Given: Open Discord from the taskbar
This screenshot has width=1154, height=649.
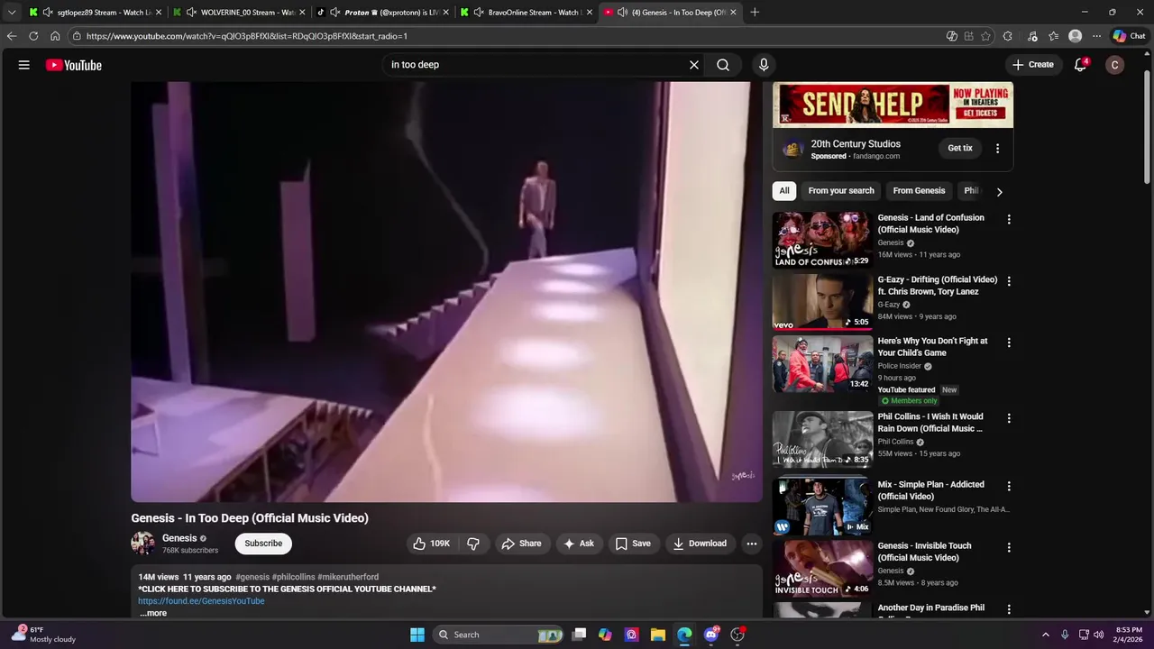Looking at the screenshot, I should pos(711,635).
